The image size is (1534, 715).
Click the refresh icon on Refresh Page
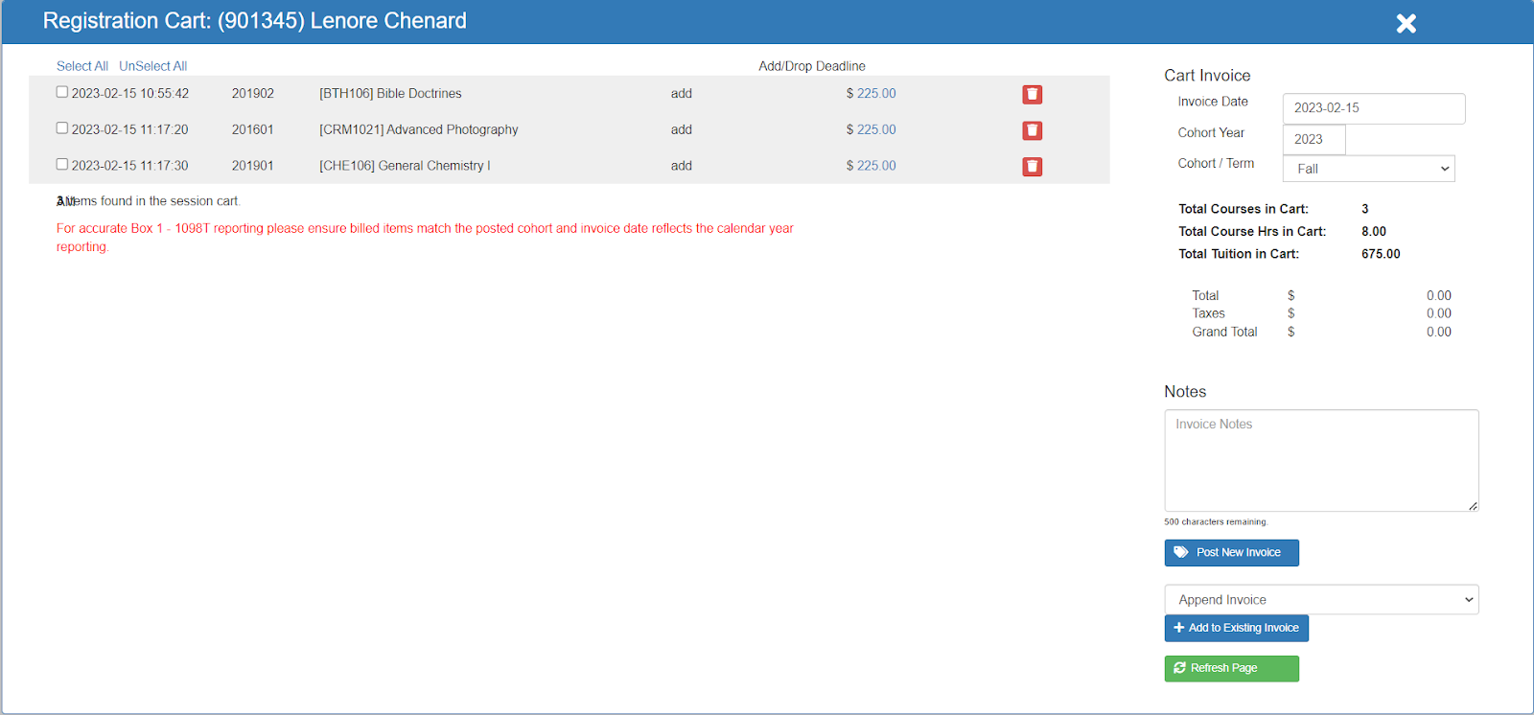coord(1180,668)
